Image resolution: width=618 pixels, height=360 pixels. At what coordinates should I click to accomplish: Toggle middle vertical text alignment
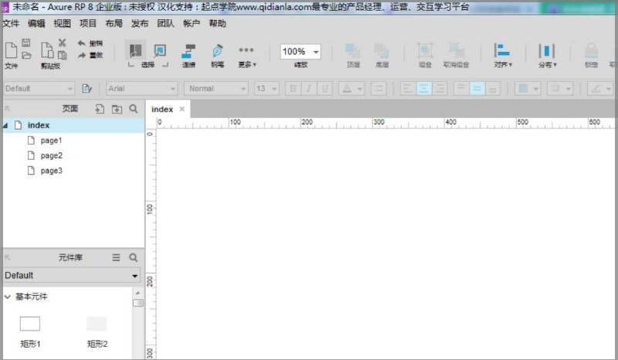[x=477, y=88]
